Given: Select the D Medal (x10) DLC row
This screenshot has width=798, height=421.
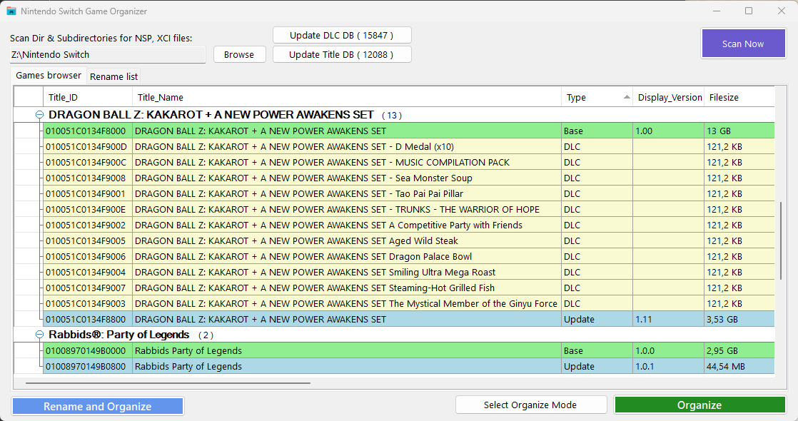Looking at the screenshot, I should pyautogui.click(x=409, y=146).
